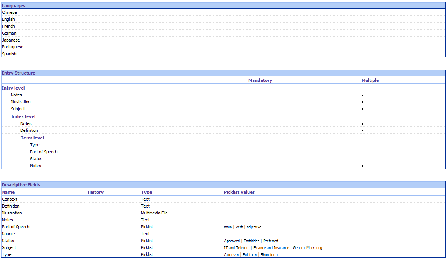
Task: Click the History column heading
Action: pyautogui.click(x=95, y=192)
